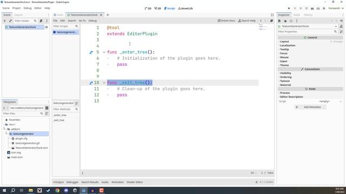Switch to the Import dock tab
Screen dimensions: 346x194
pyautogui.click(x=18, y=15)
